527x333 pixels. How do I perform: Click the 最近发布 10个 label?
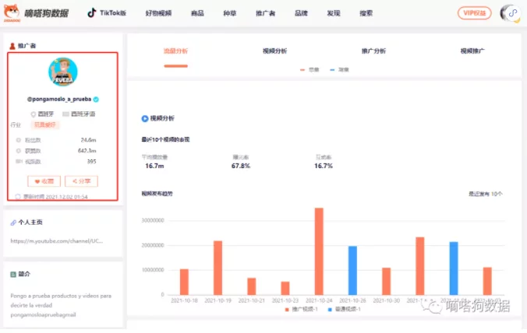tap(486, 195)
